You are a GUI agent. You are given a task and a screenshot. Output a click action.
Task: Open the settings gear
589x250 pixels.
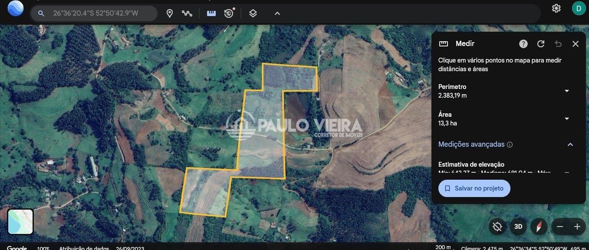556,8
